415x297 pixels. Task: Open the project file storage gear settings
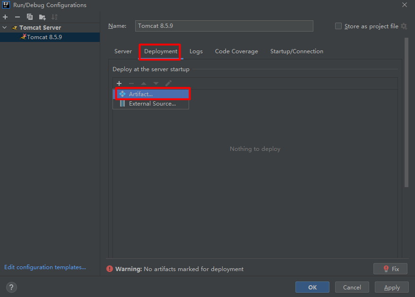(404, 26)
